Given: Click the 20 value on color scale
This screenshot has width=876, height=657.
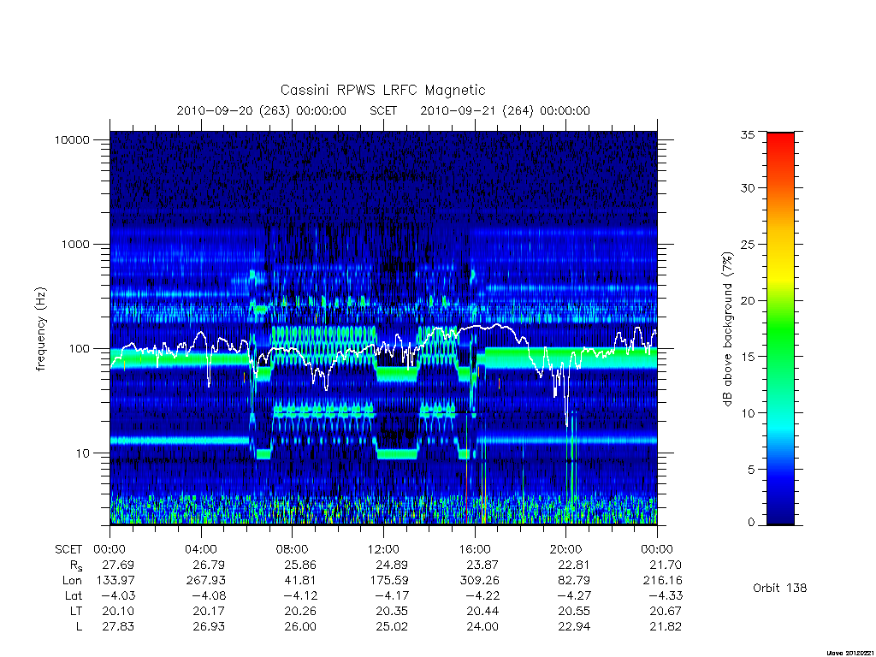Looking at the screenshot, I should coord(747,300).
